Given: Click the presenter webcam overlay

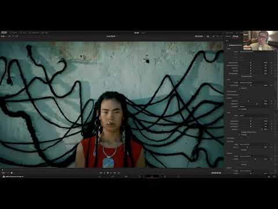Looking at the screenshot, I should click(260, 41).
